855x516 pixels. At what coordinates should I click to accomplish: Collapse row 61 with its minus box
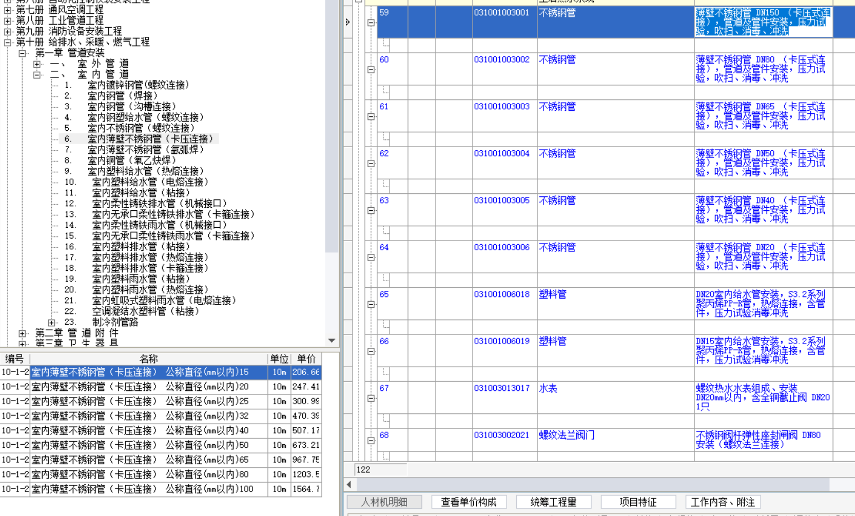click(371, 116)
